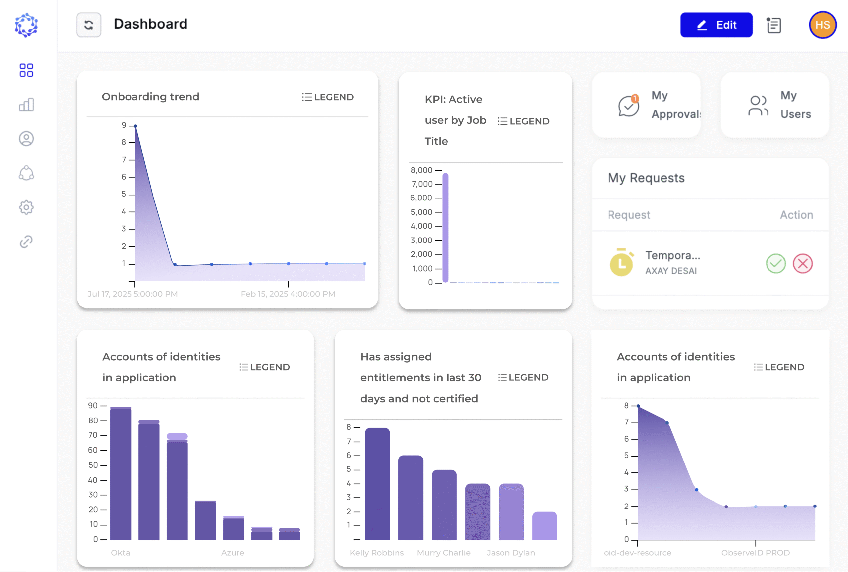848x572 pixels.
Task: Expand LEGEND for KPI Active user chart
Action: click(523, 121)
